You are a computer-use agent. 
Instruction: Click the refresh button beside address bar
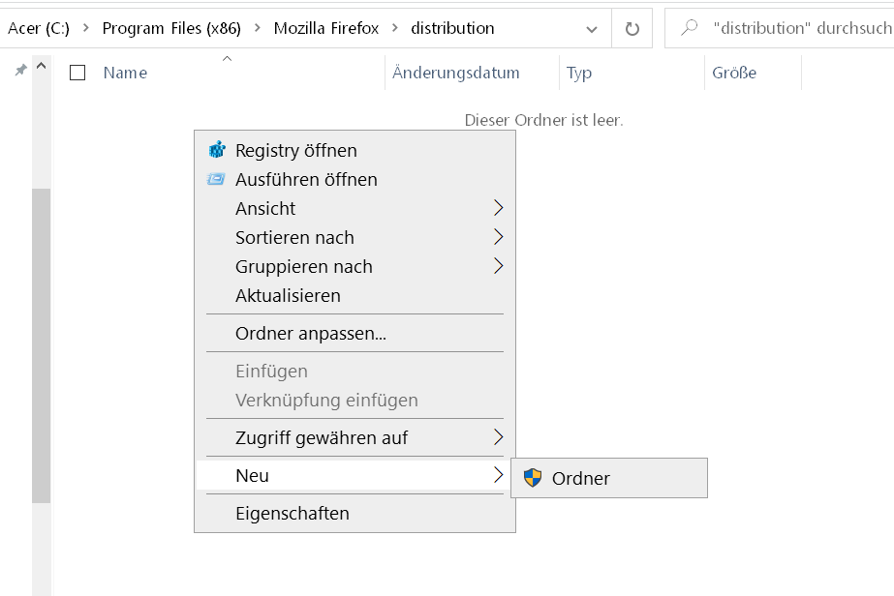(x=632, y=29)
